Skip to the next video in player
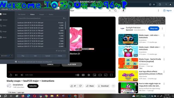The width and height of the screenshot is (174, 98). [16, 75]
